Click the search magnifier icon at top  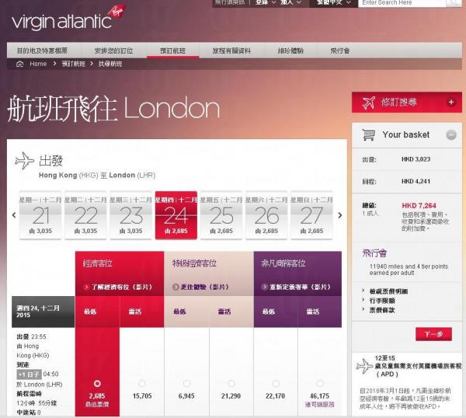[x=454, y=2]
